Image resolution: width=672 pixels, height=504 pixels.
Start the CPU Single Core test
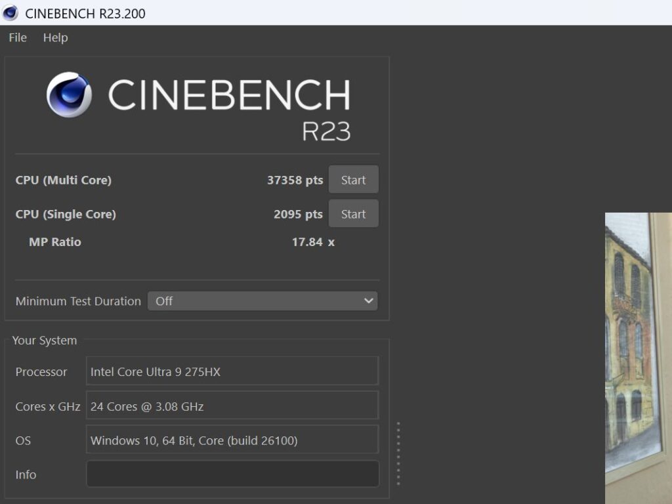point(354,213)
